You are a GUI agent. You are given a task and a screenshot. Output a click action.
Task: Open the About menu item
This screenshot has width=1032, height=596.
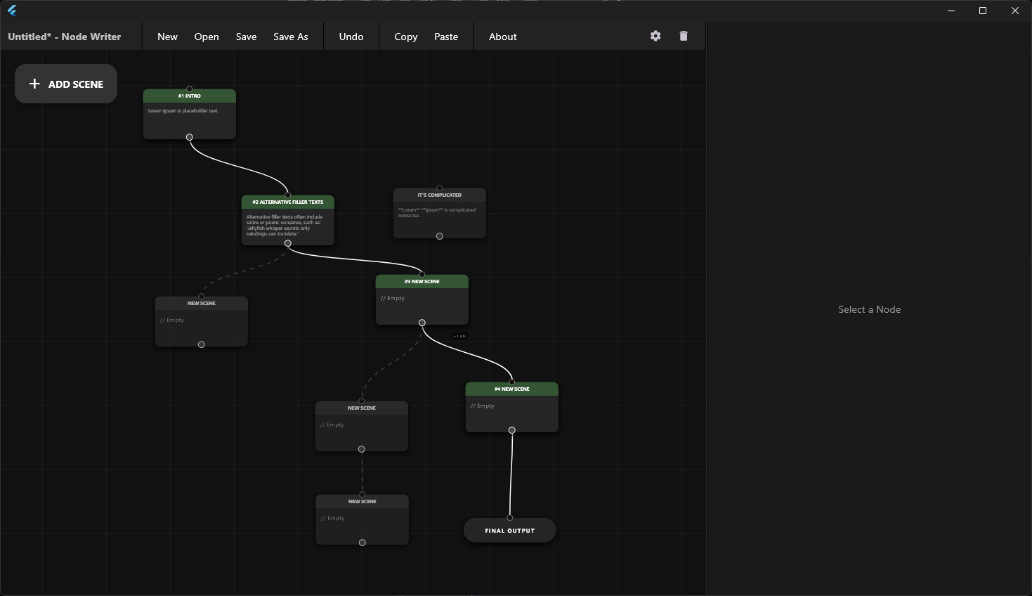point(503,37)
